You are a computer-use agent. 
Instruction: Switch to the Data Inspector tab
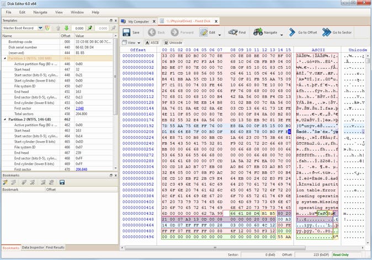pyautogui.click(x=33, y=247)
